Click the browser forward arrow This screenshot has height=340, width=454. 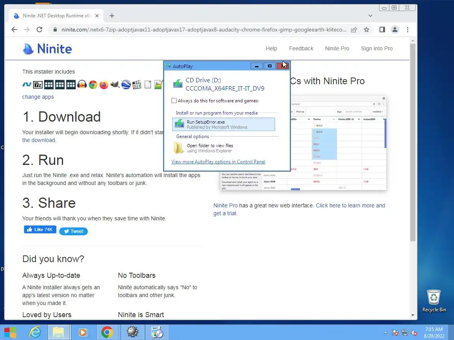tap(27, 30)
